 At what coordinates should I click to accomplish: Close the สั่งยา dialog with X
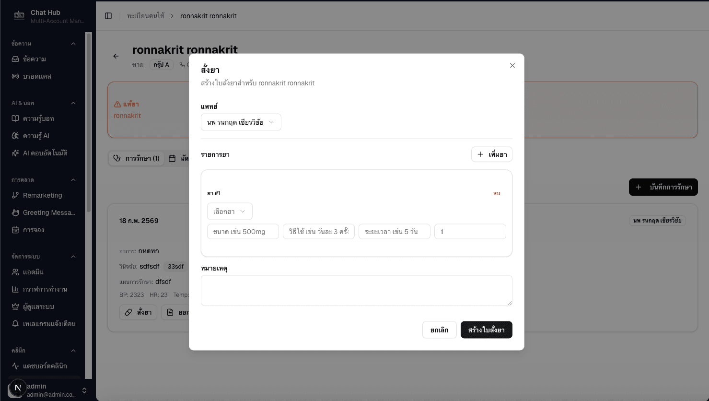point(512,65)
